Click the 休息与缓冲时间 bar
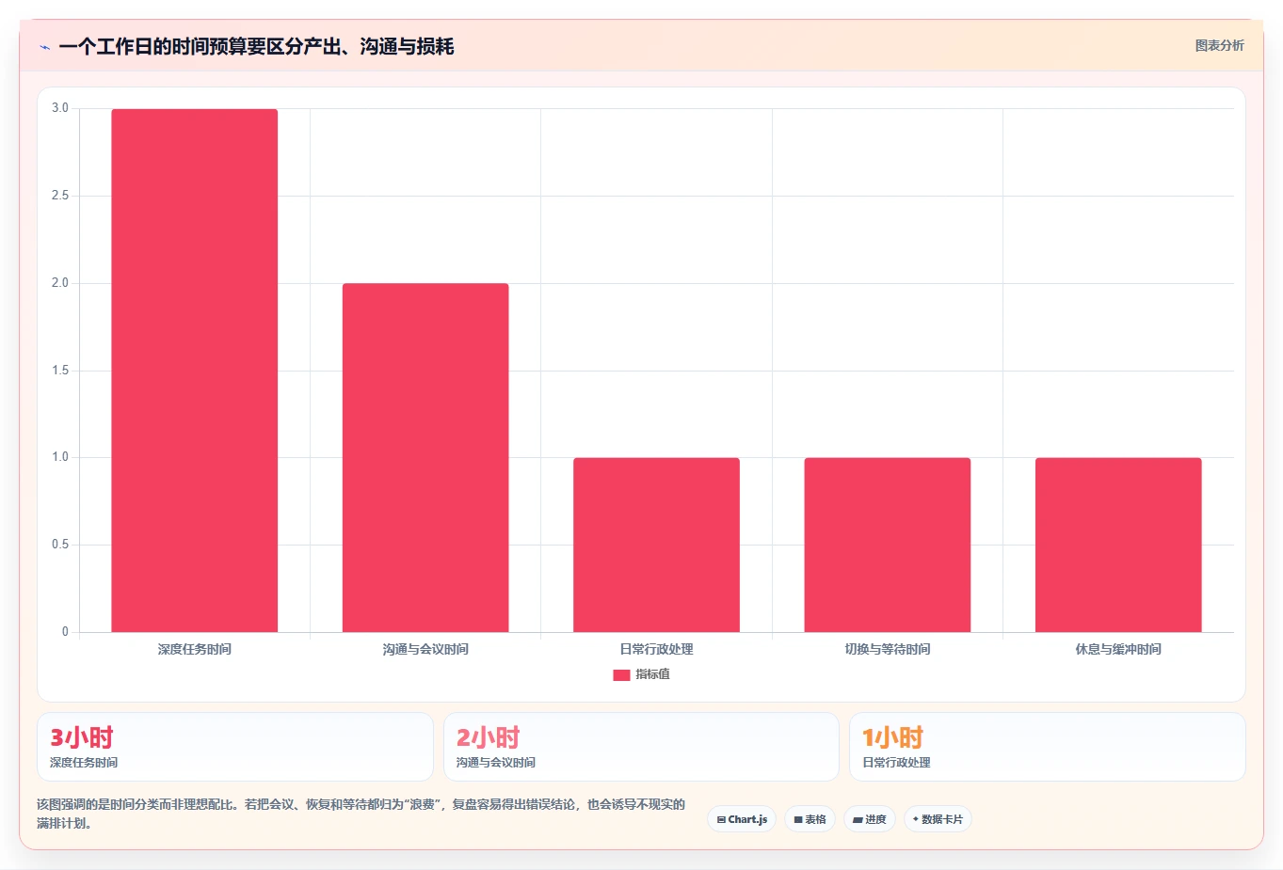Screen dimensions: 1283x870 coord(1118,545)
